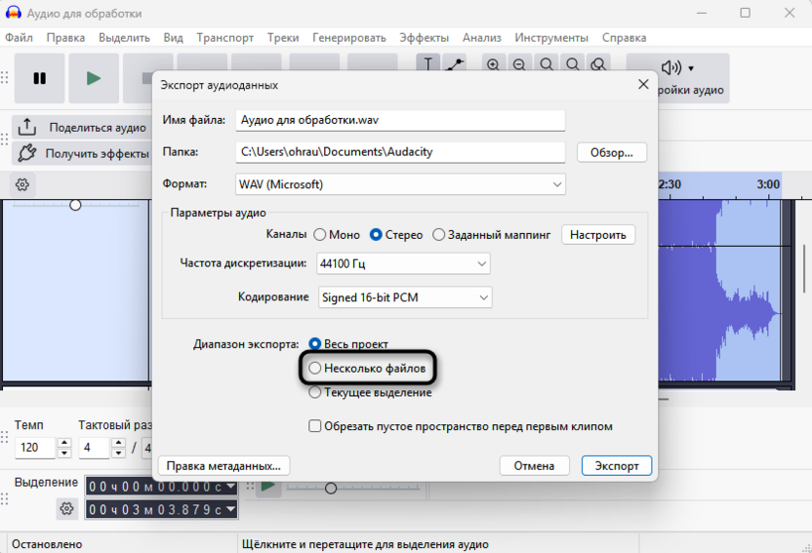812x553 pixels.
Task: Click the Fit project to width zoom icon
Action: click(572, 64)
